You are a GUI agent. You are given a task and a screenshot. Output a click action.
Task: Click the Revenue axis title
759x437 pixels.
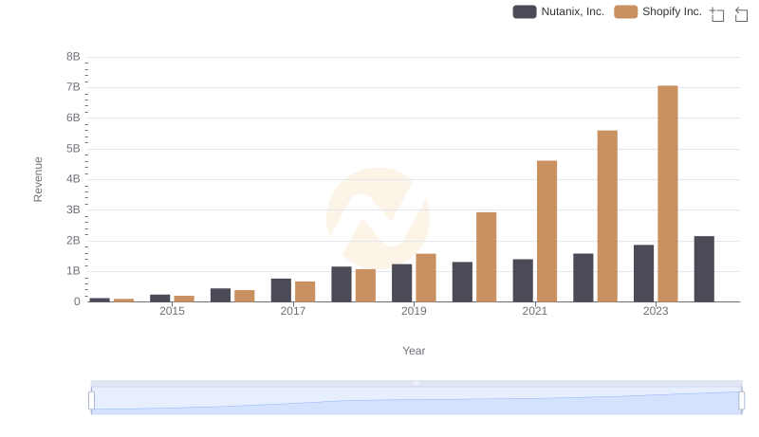[x=38, y=179]
